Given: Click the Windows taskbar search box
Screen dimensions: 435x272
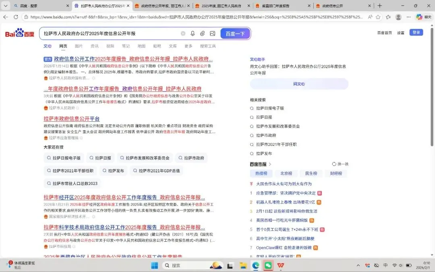Looking at the screenshot, I should click(193, 266).
